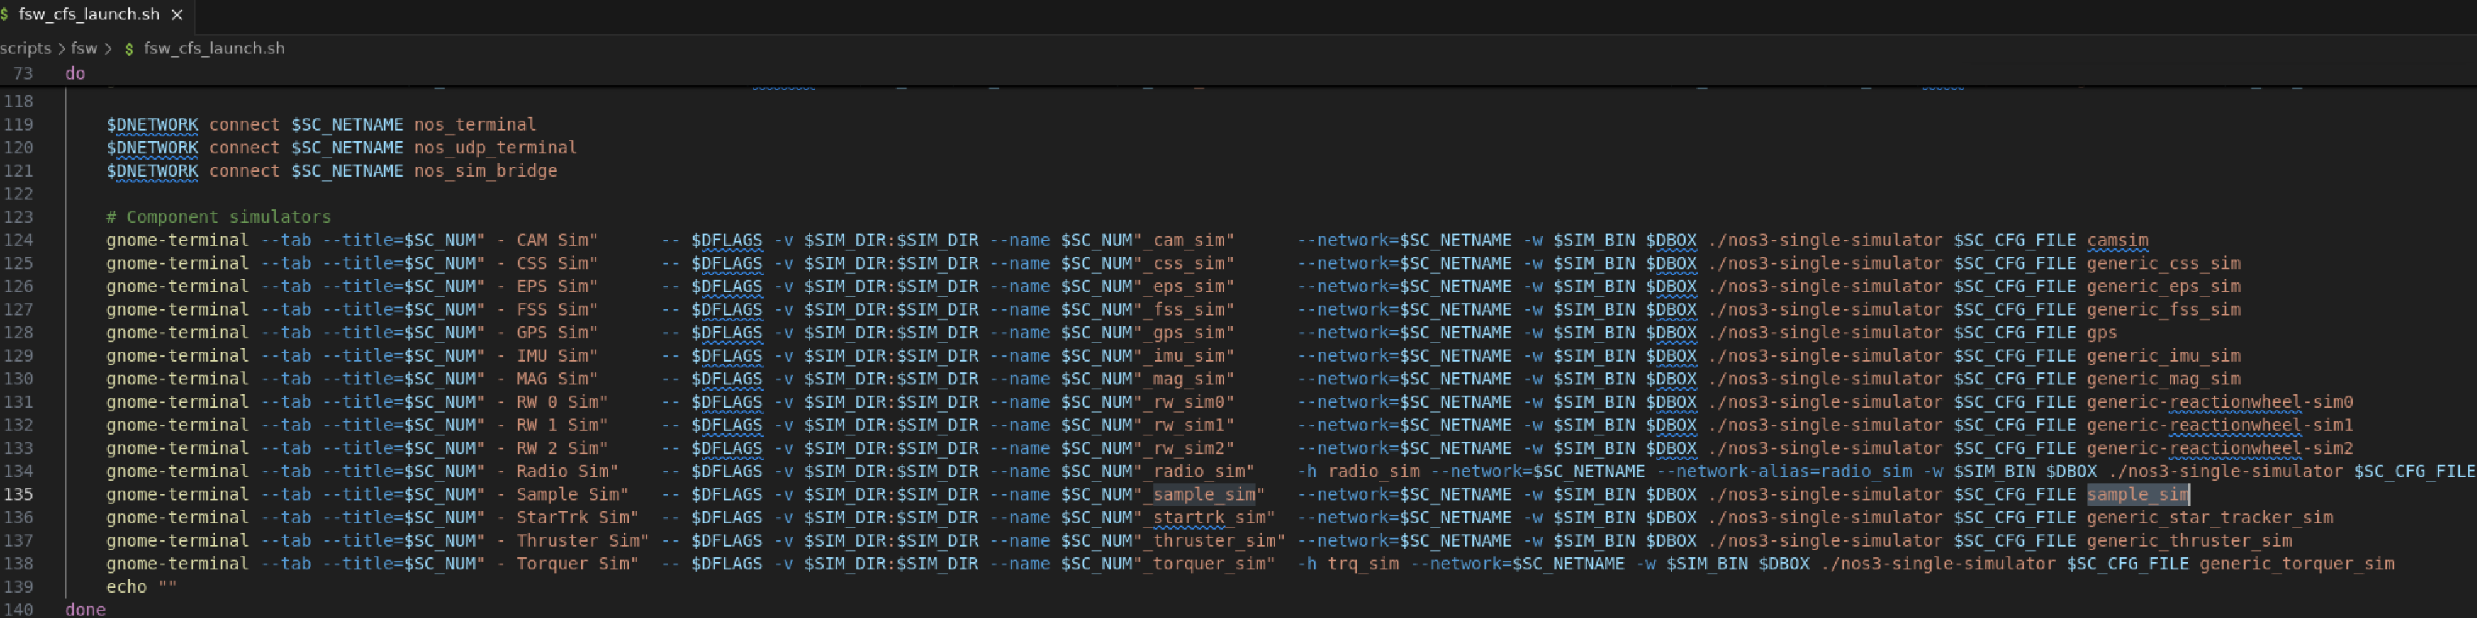Open the scripts breadcrumb folder
Screen dimensions: 2477x618
[x=25, y=48]
